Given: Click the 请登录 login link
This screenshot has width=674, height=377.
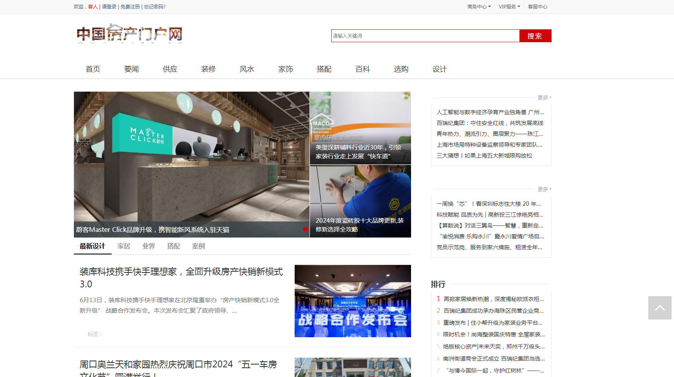Looking at the screenshot, I should 109,7.
